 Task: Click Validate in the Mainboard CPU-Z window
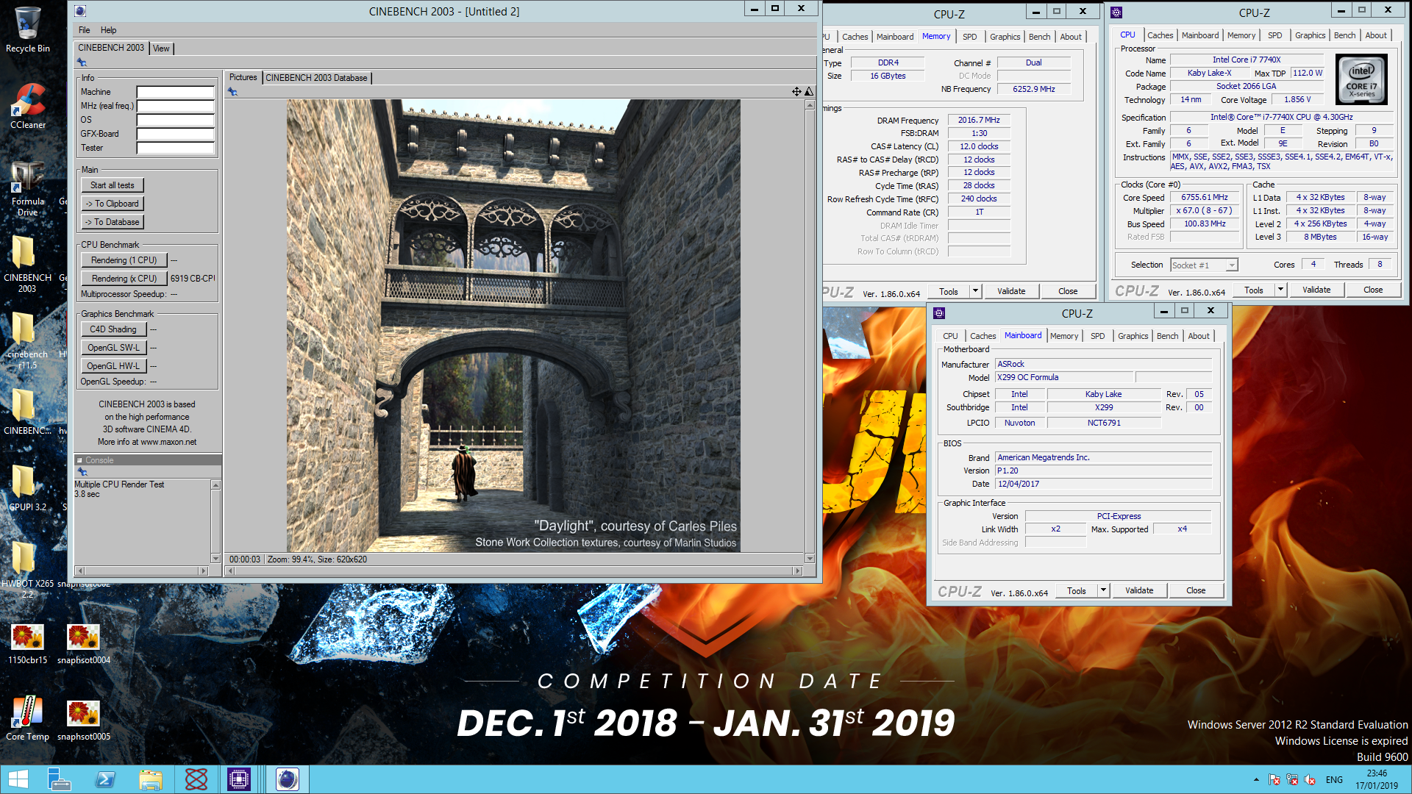click(x=1139, y=590)
